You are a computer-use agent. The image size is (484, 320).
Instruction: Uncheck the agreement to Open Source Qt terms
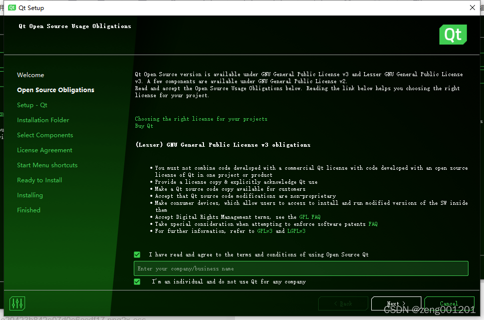pyautogui.click(x=137, y=254)
